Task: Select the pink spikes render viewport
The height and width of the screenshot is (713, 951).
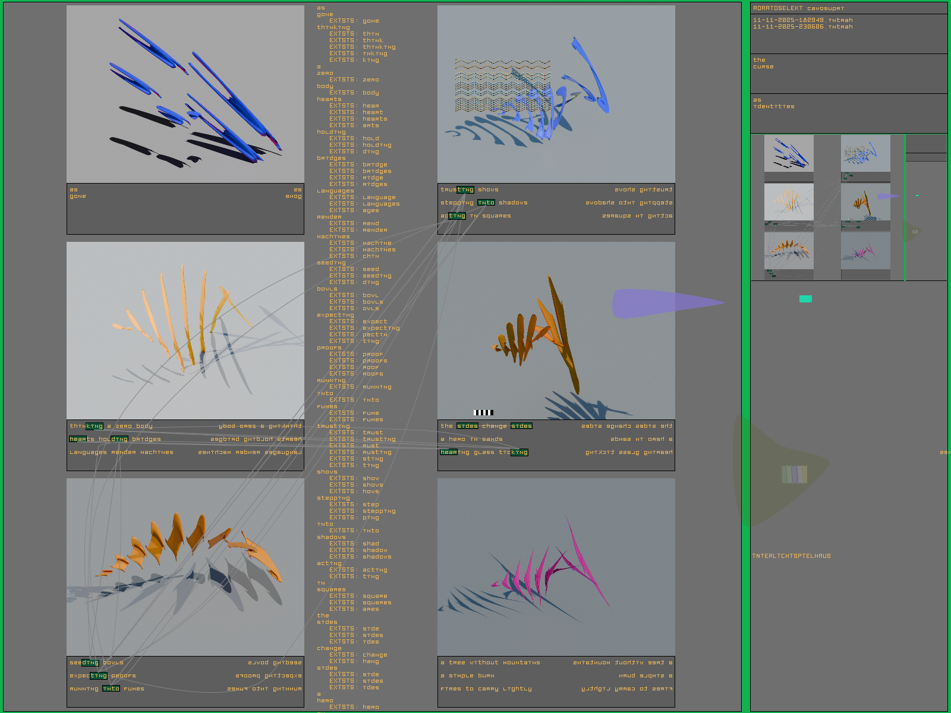Action: click(556, 567)
